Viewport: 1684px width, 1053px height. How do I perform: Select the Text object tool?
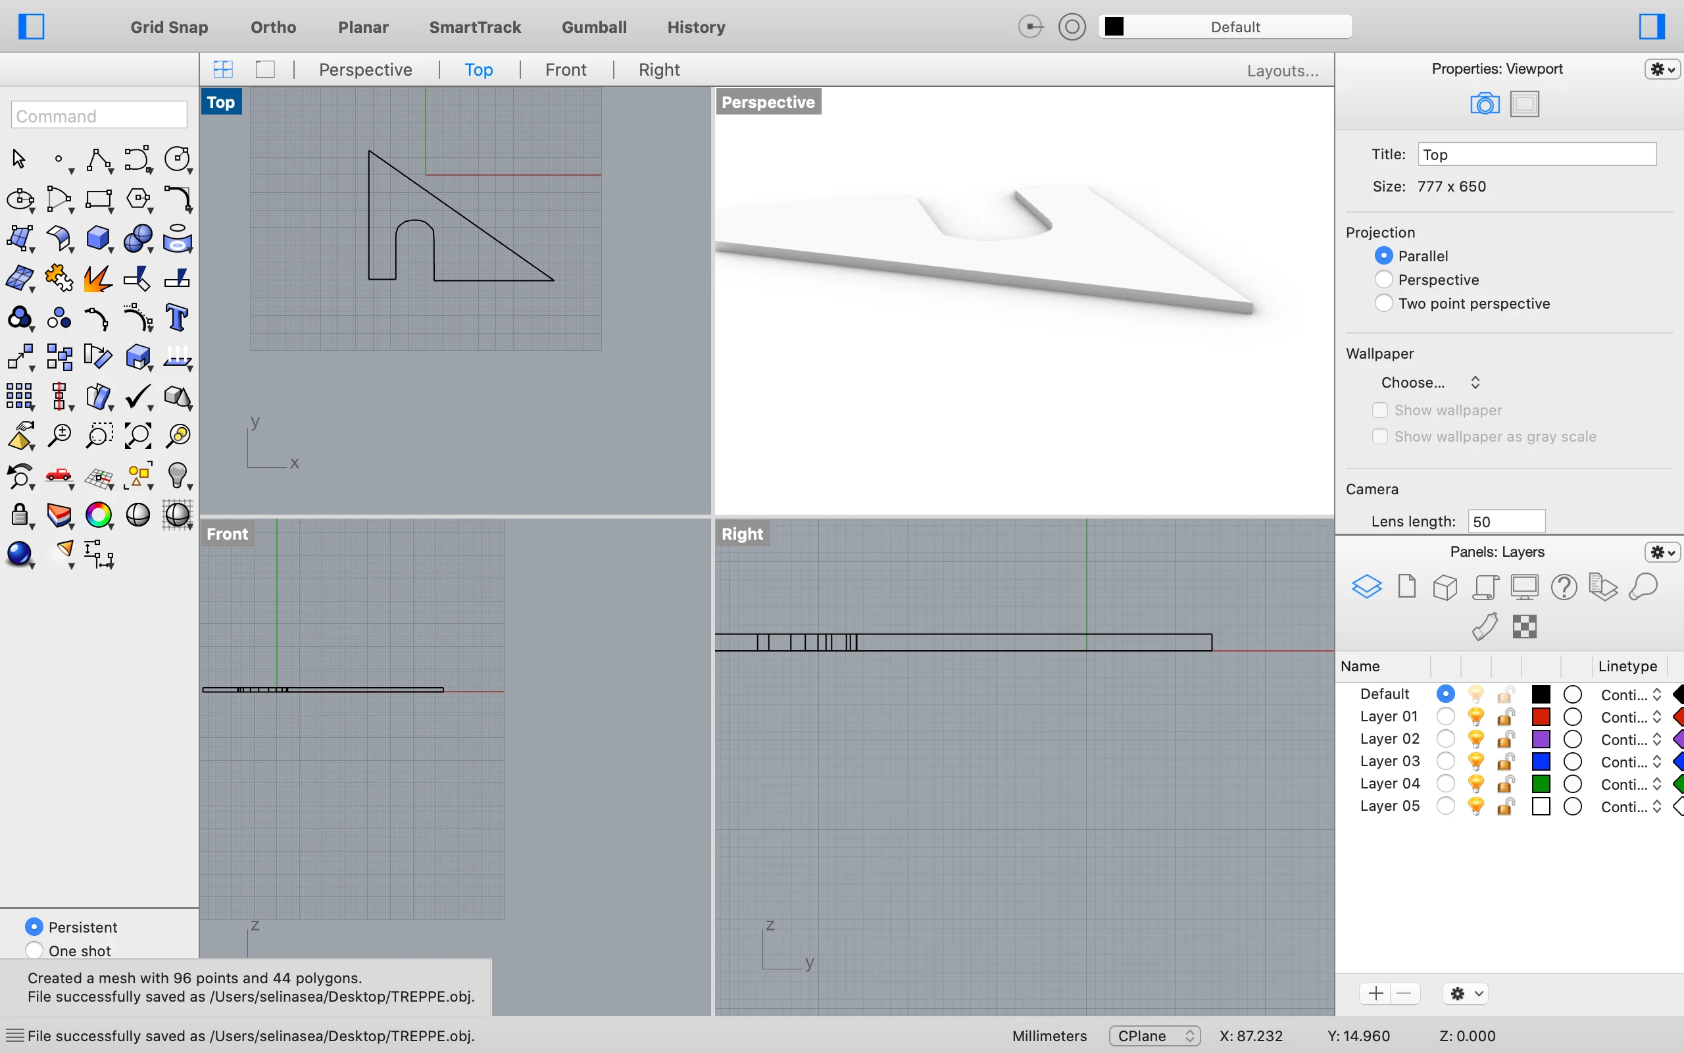coord(177,319)
